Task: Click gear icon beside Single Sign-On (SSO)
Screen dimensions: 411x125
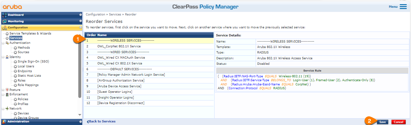Action: click(x=15, y=62)
